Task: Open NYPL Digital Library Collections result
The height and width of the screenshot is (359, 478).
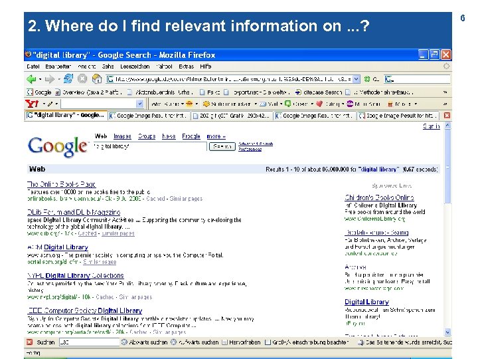Action: [x=75, y=276]
